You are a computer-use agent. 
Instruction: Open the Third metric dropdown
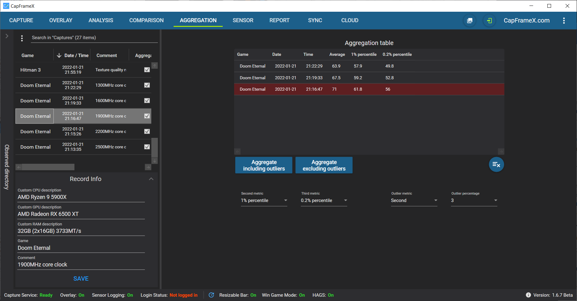click(x=324, y=200)
